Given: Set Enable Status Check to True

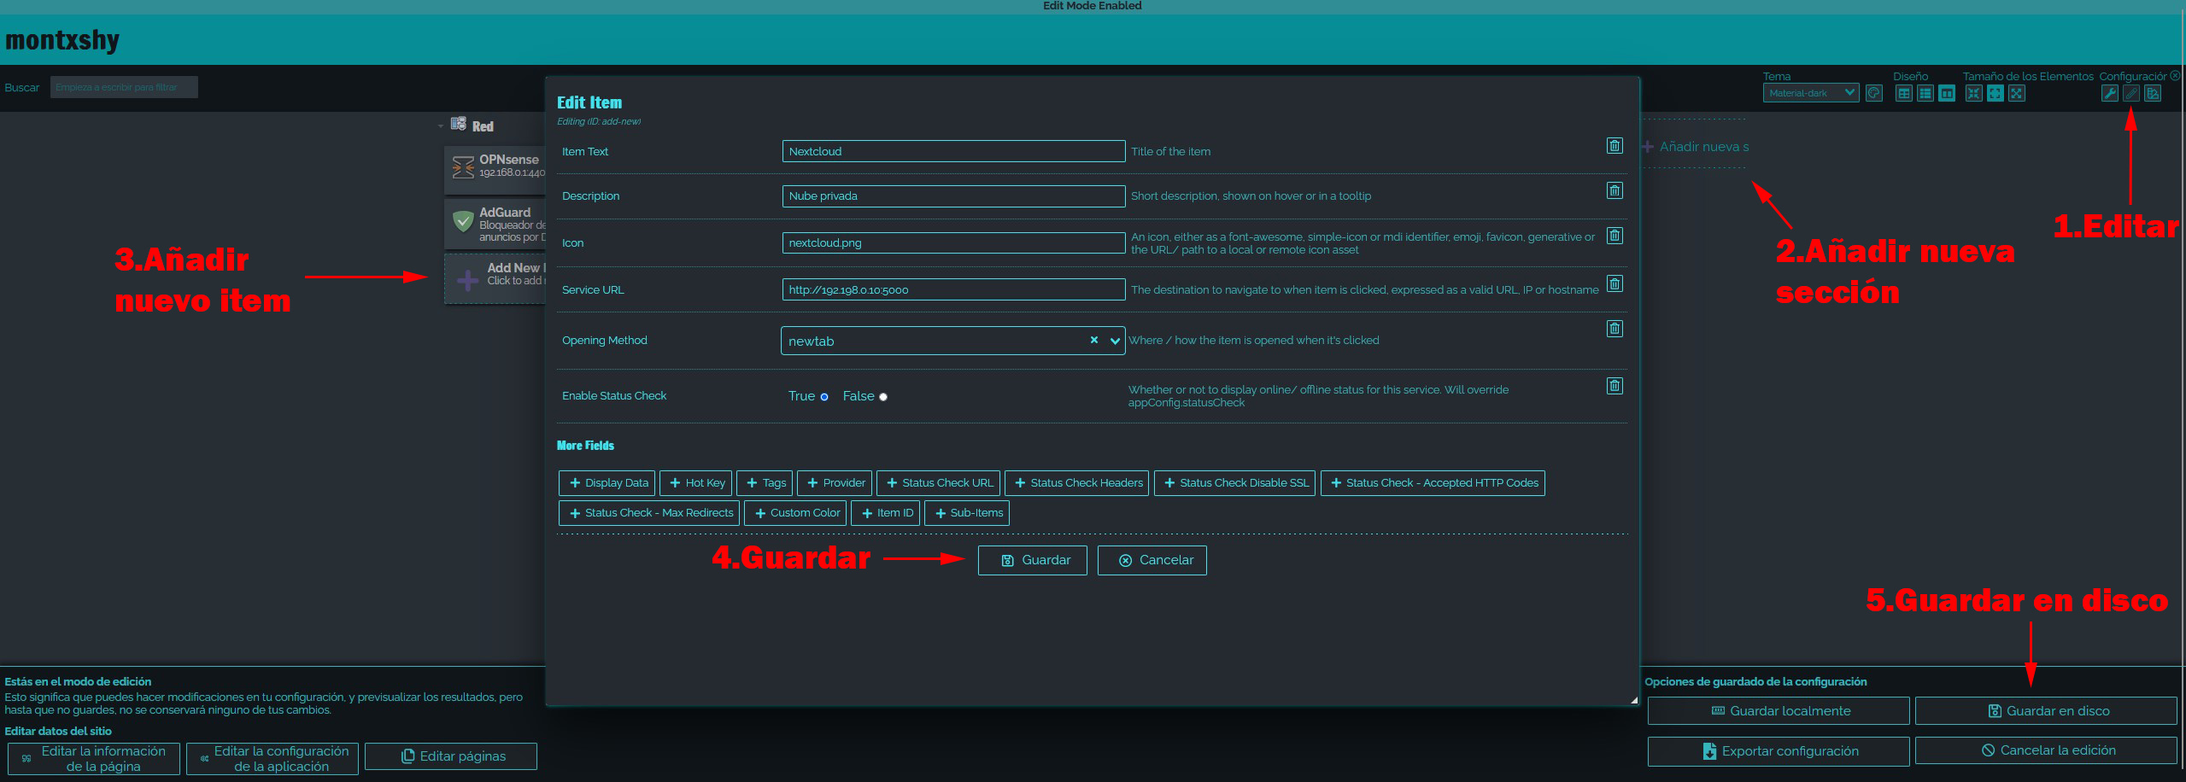Looking at the screenshot, I should click(824, 397).
